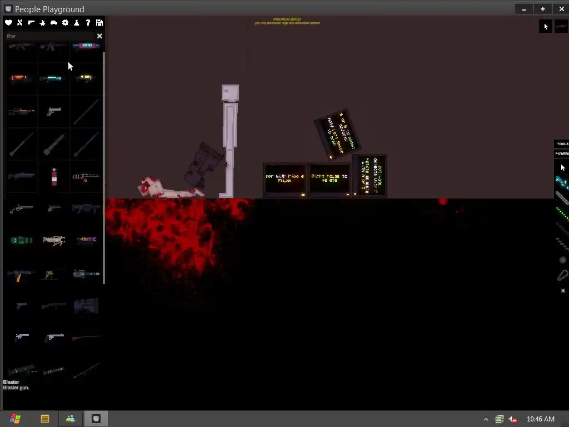The width and height of the screenshot is (569, 427).
Task: Open the Melee weapons crossed-swords category
Action: [20, 22]
